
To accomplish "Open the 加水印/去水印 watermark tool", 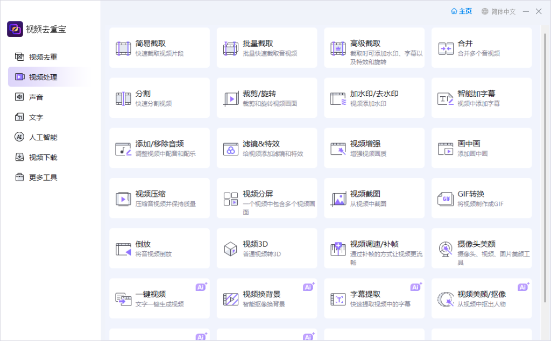I will coord(339,97).
